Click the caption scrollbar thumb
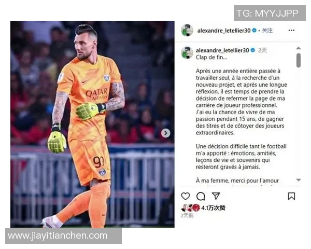The width and height of the screenshot is (311, 249). point(299,60)
